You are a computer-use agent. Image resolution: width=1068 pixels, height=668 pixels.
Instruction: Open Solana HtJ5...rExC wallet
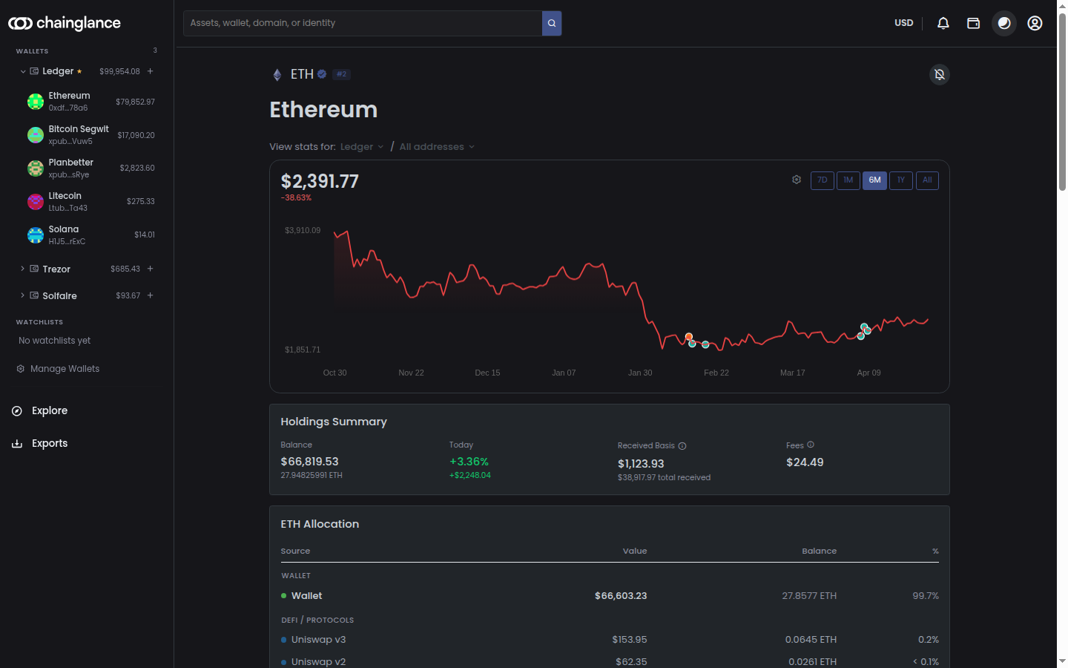90,235
